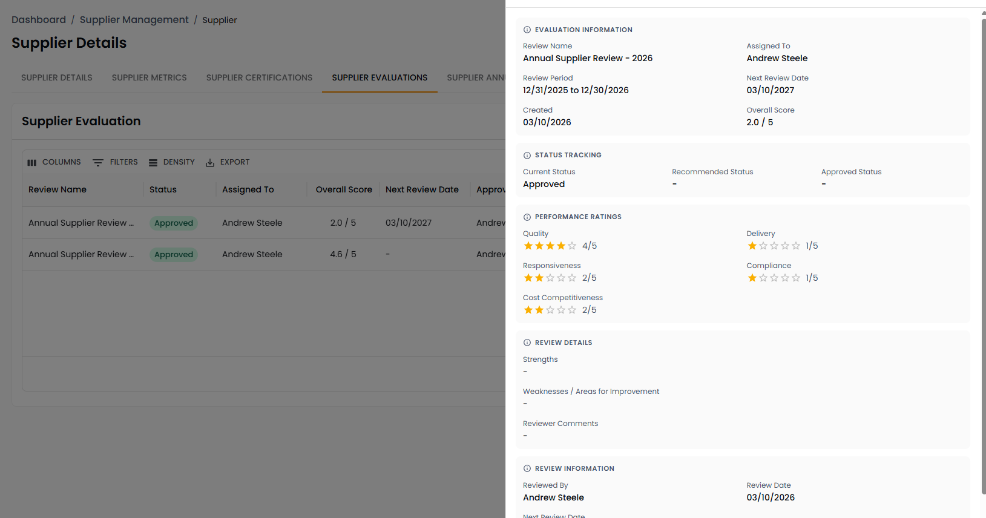Click the Export download icon
This screenshot has width=986, height=518.
210,163
